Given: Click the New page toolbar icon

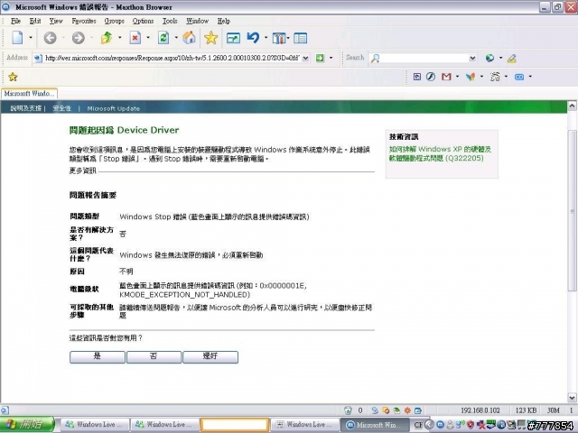Looking at the screenshot, I should (17, 38).
